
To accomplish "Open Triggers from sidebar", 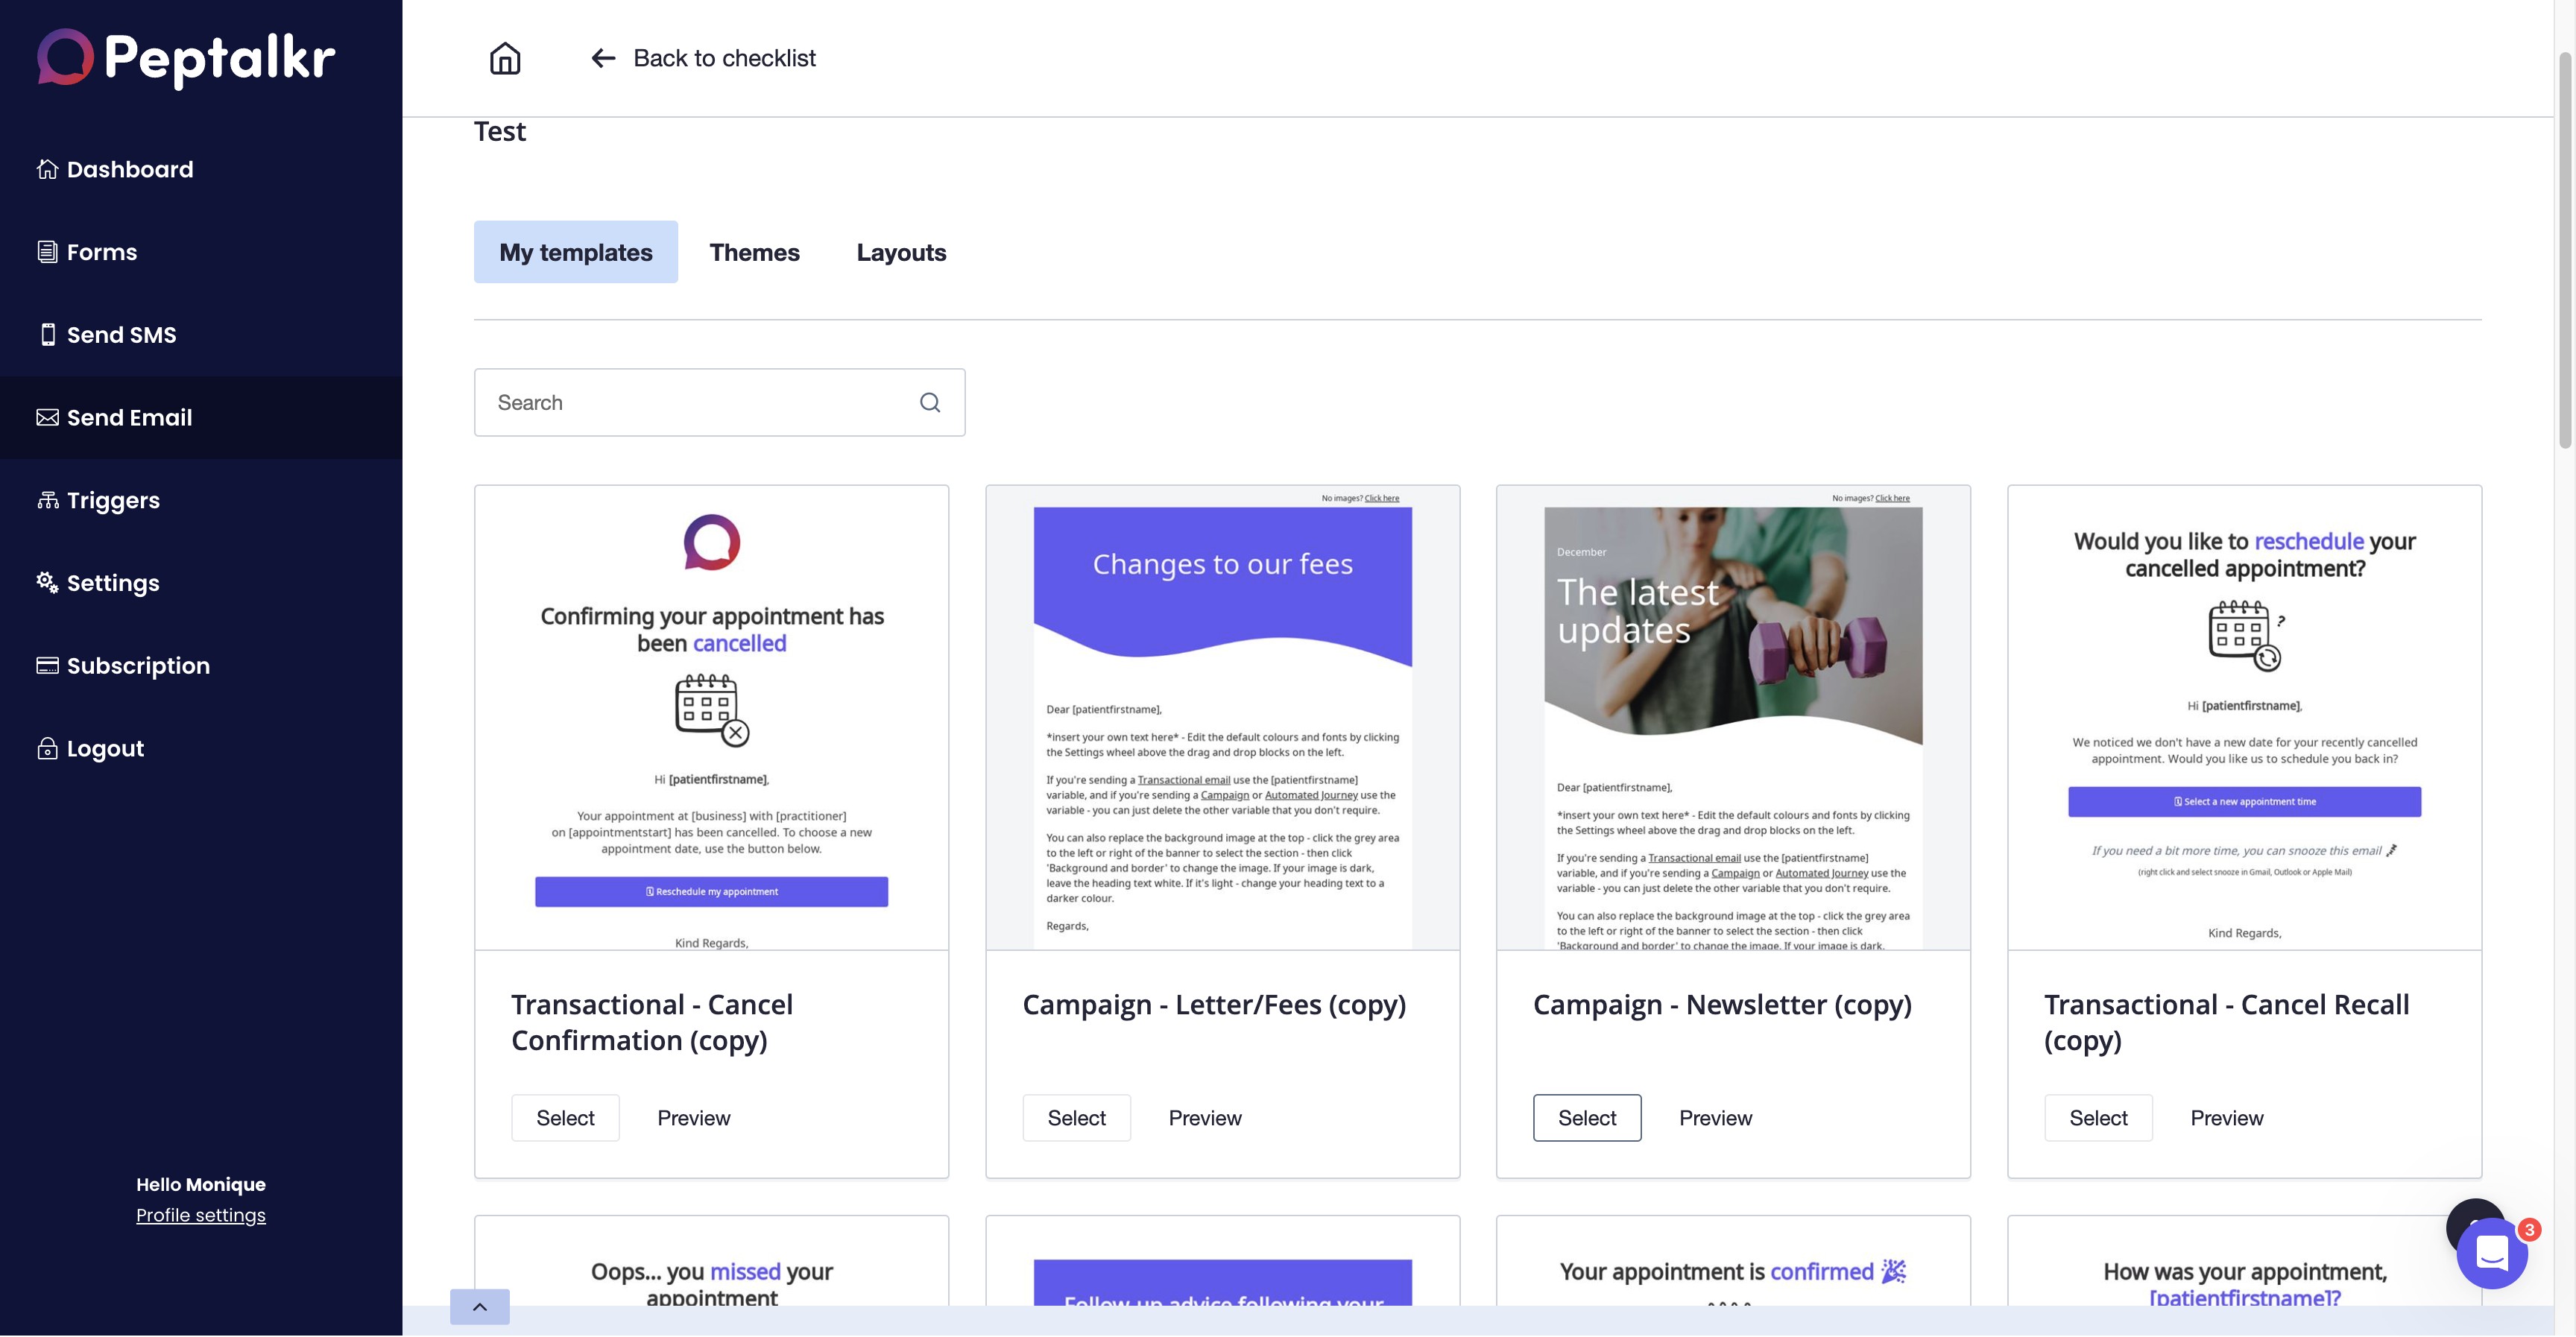I will 112,500.
